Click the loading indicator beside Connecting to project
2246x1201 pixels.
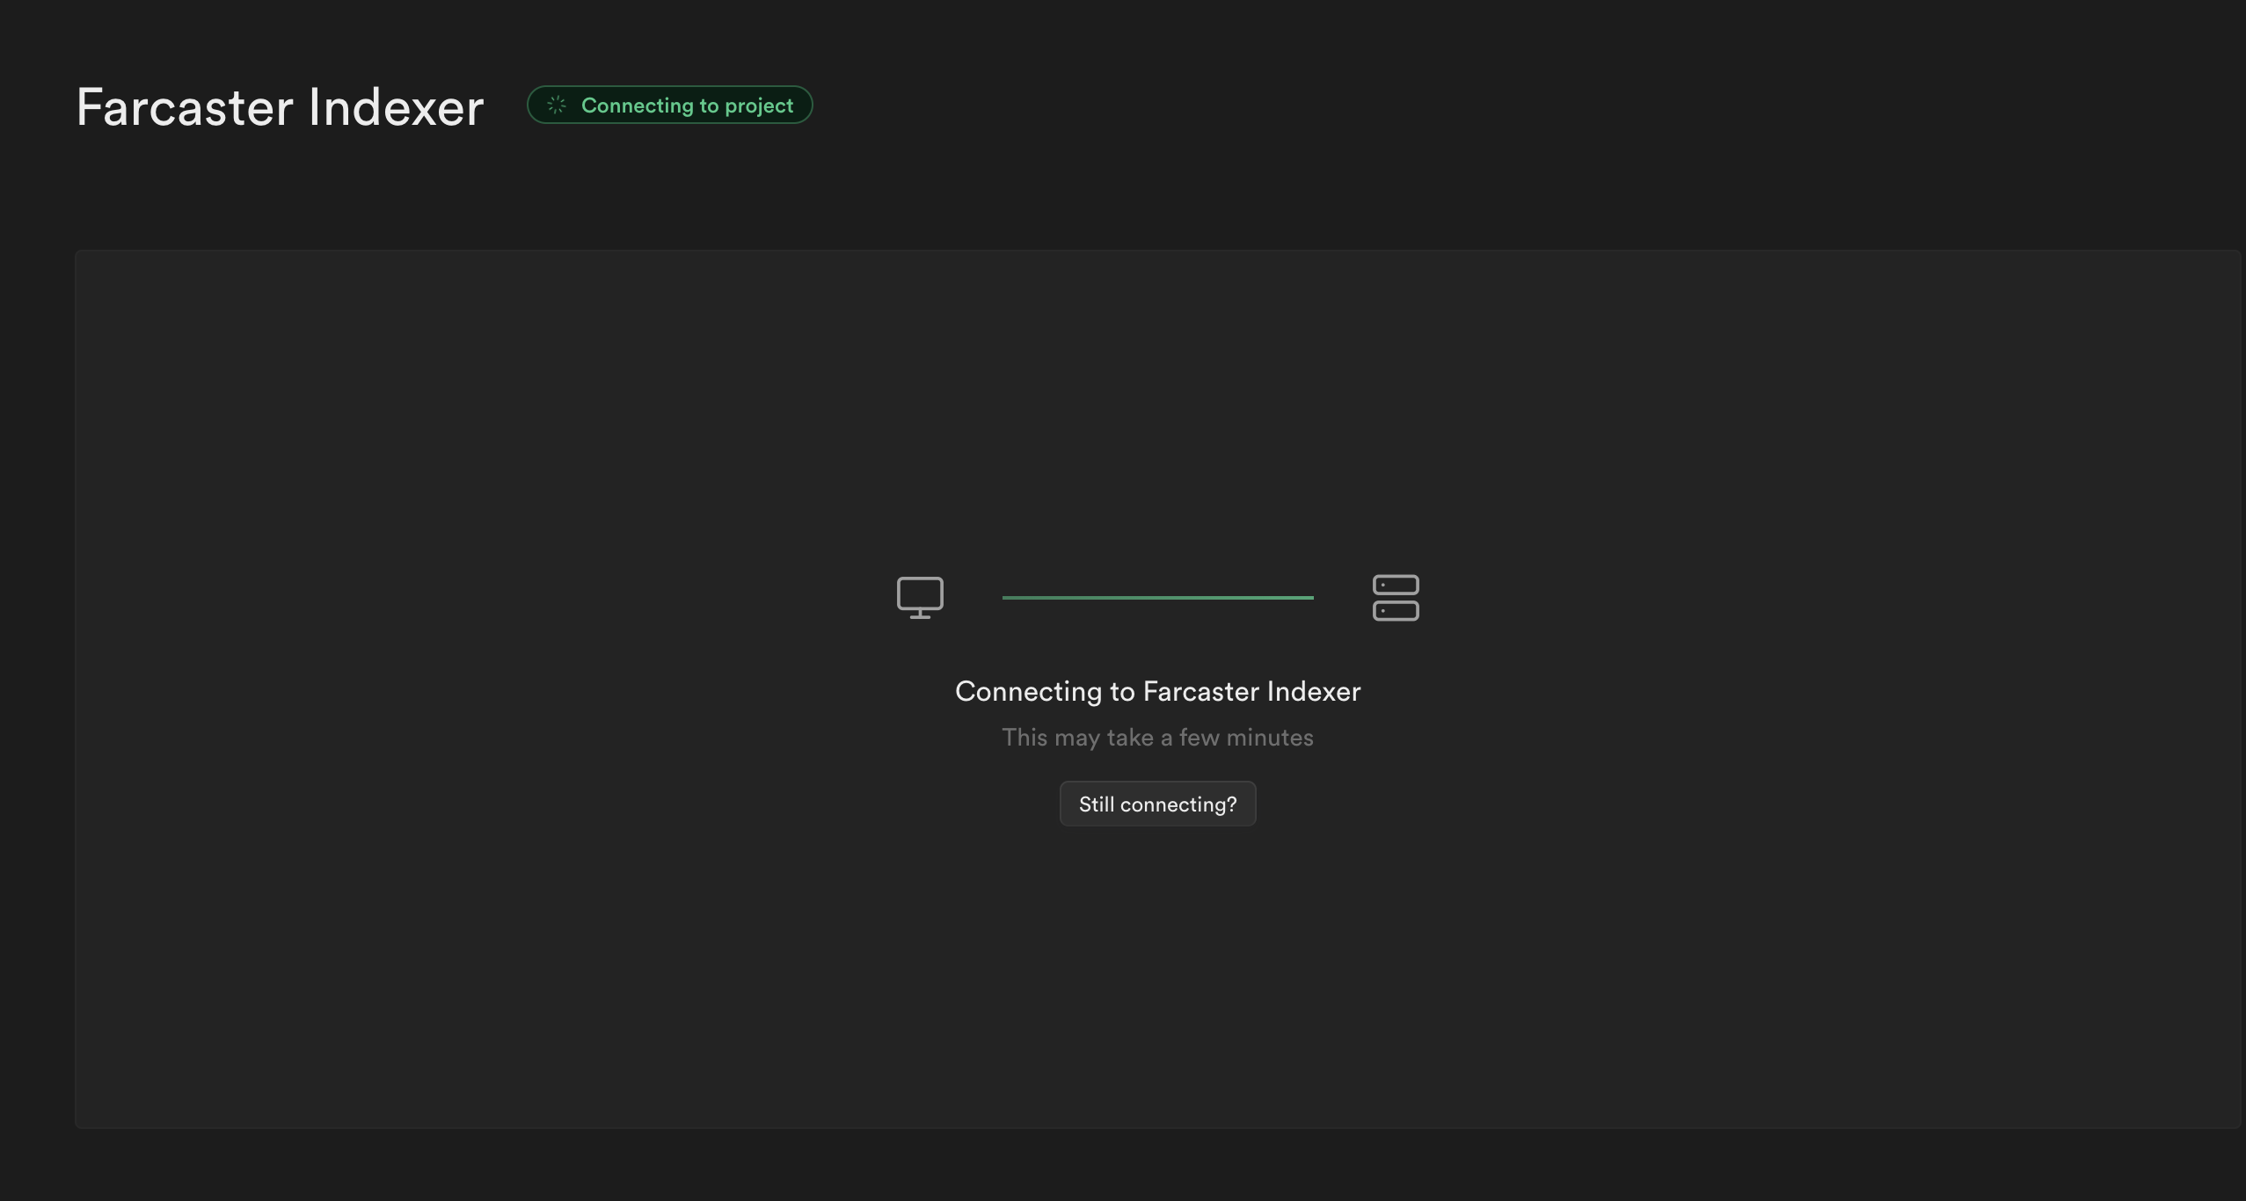(x=557, y=106)
